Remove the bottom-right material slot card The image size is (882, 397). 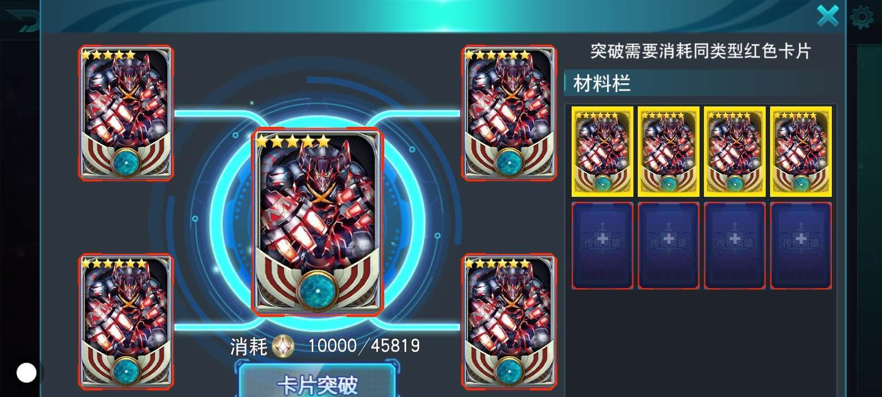coord(509,321)
